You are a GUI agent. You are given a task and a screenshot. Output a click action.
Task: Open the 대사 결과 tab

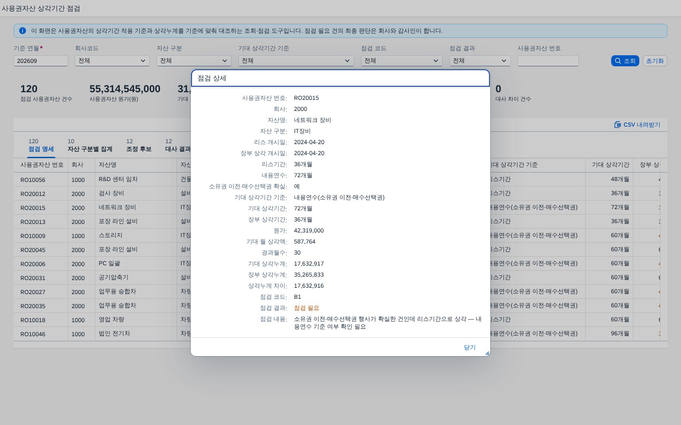(x=178, y=145)
